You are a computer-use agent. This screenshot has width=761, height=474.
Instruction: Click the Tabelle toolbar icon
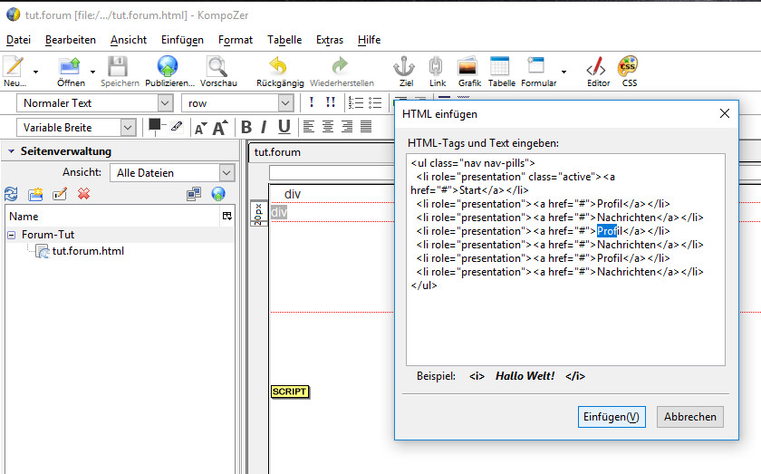(500, 67)
